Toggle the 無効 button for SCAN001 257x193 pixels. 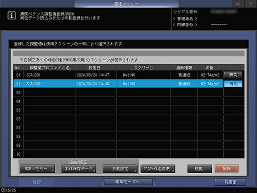click(x=233, y=75)
